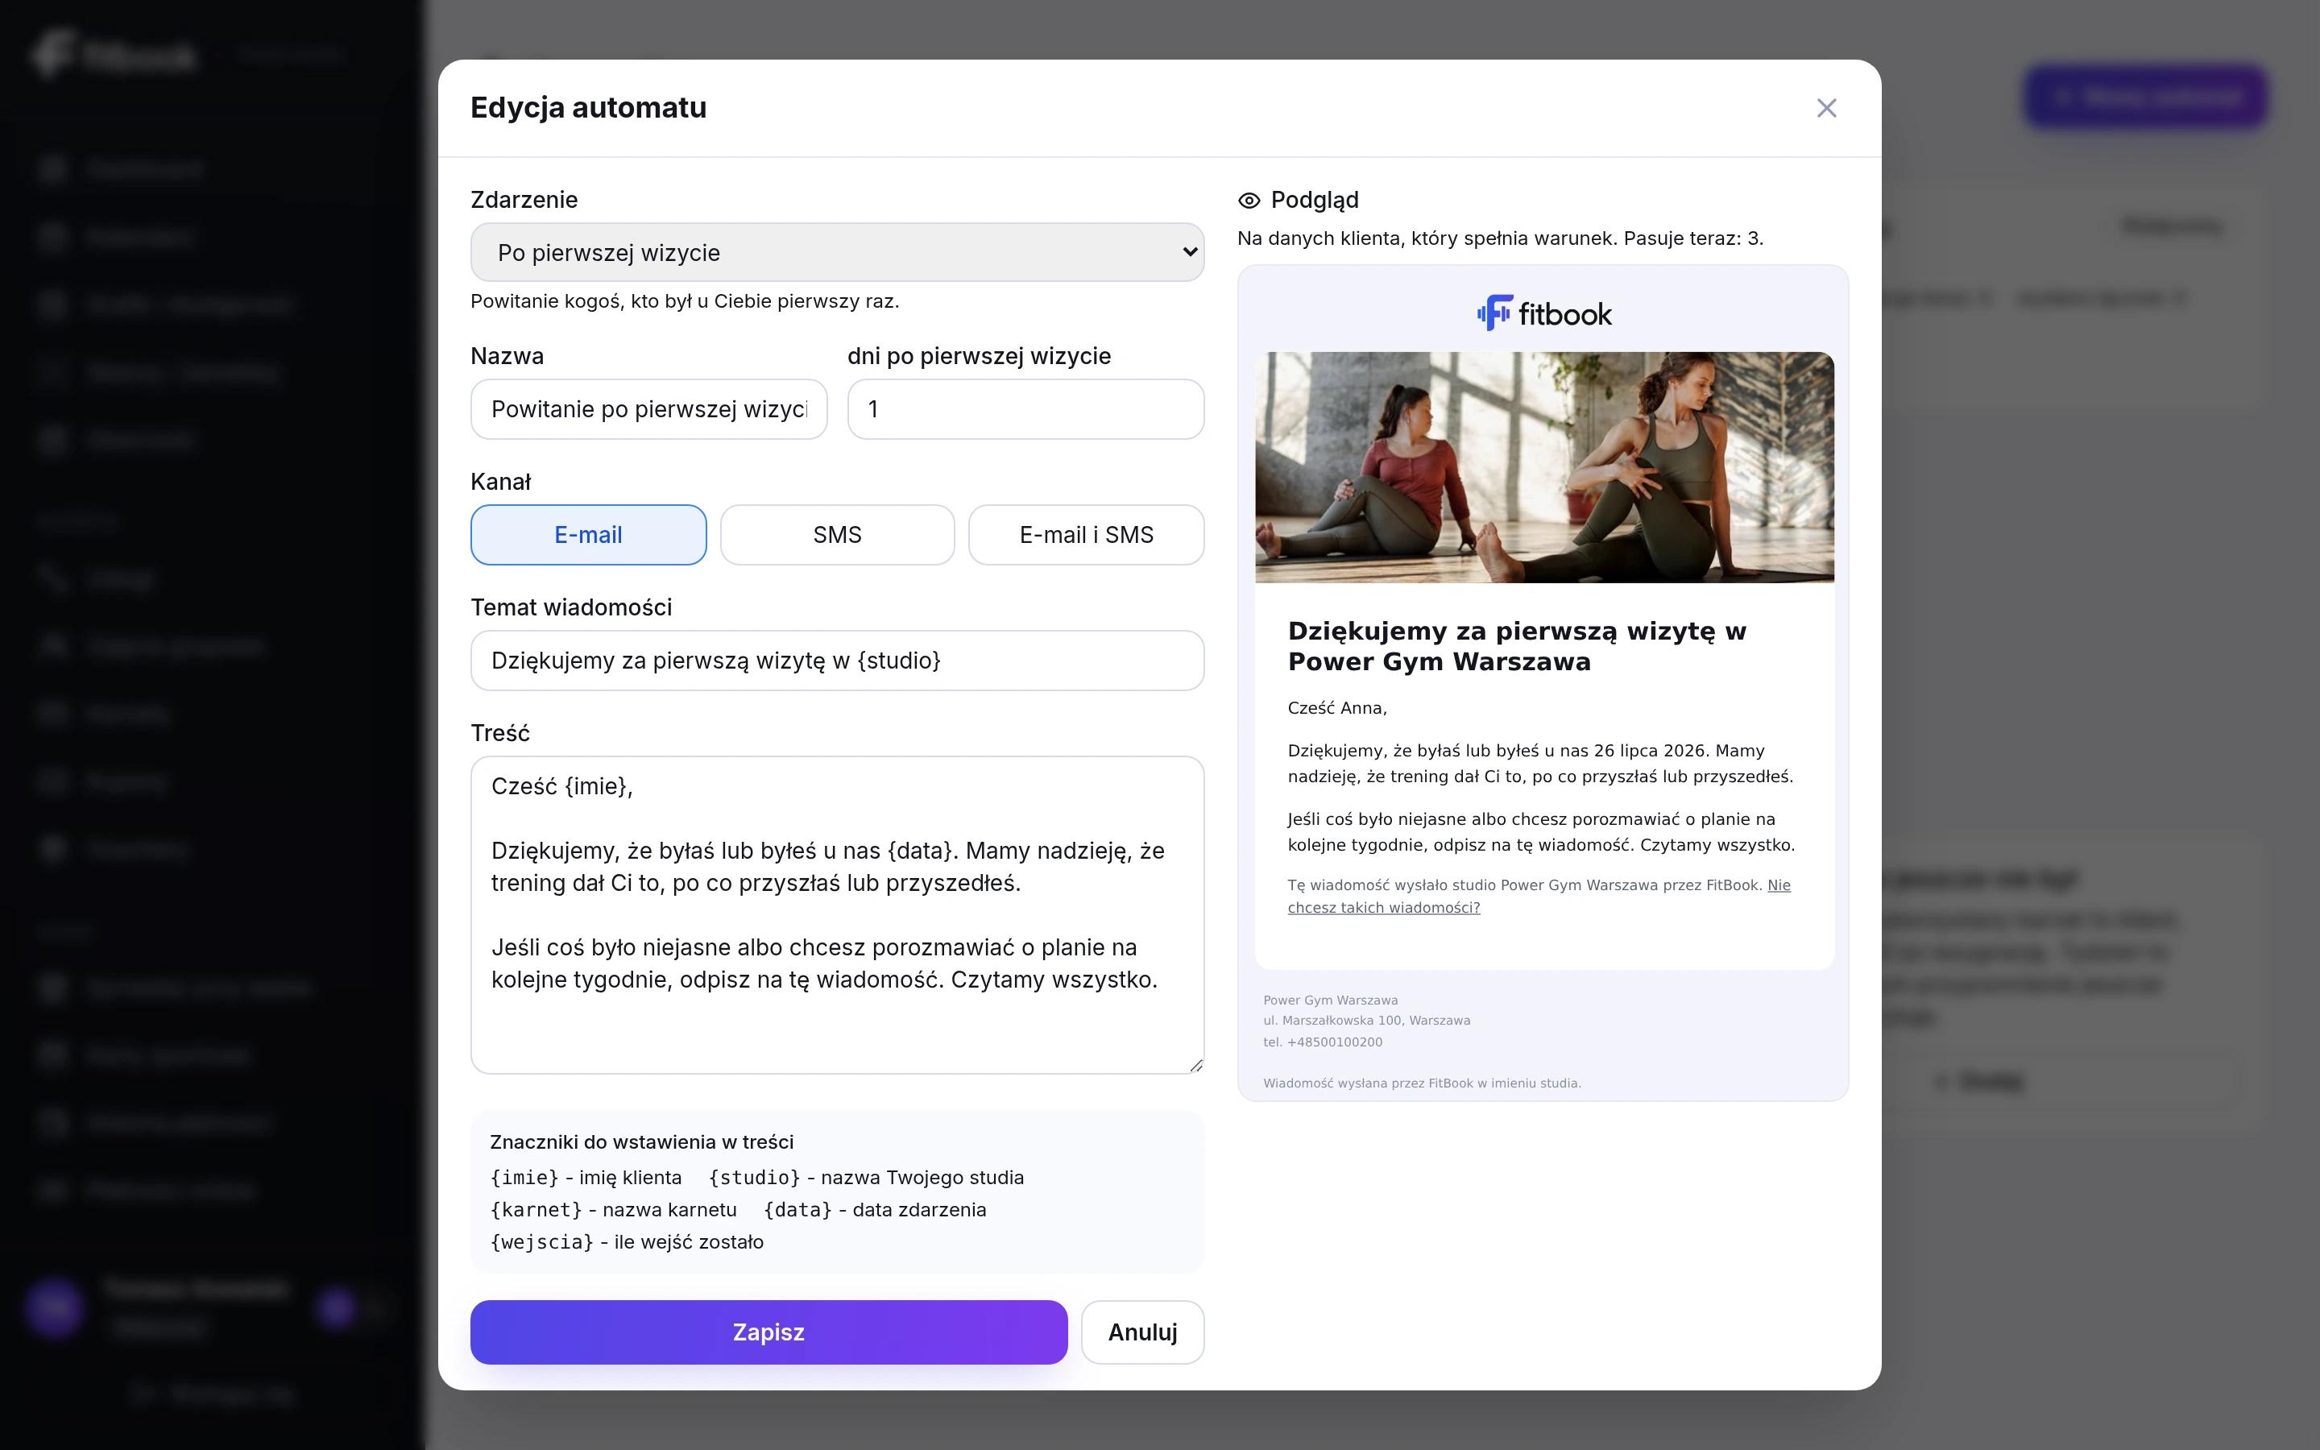2320x1450 pixels.
Task: Click the {karnet} marker text
Action: coord(536,1210)
